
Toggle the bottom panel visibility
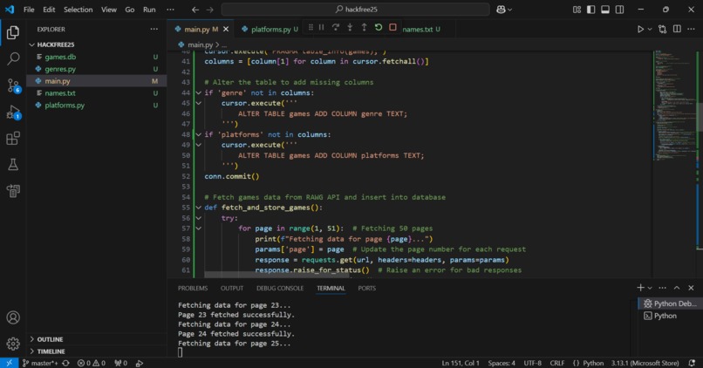tap(605, 10)
